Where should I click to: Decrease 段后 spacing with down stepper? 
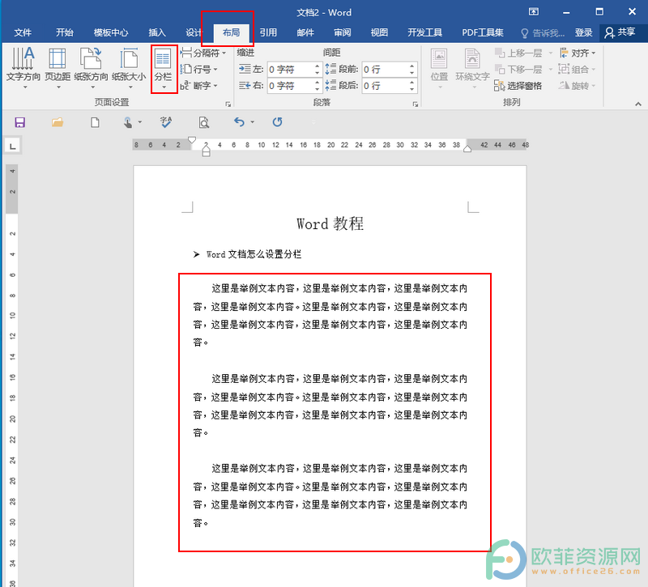(x=412, y=89)
